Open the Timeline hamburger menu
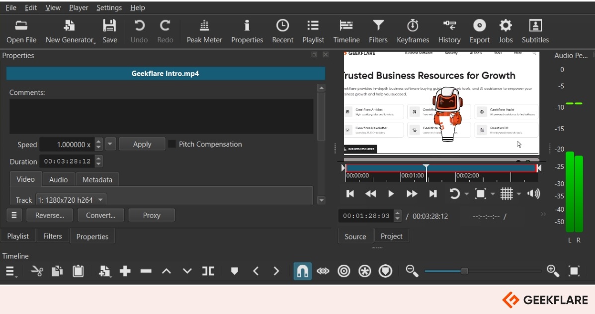The height and width of the screenshot is (314, 595). click(x=10, y=272)
